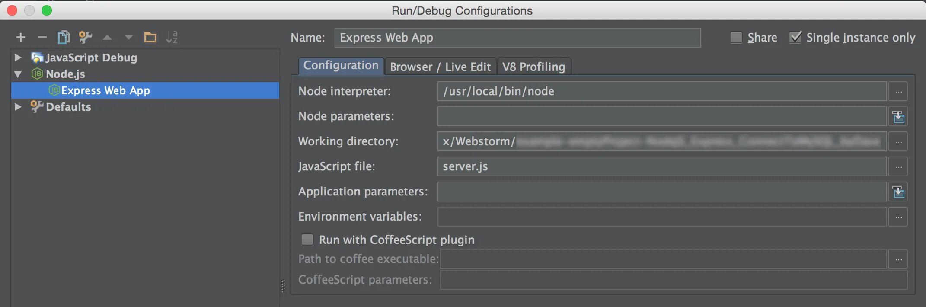This screenshot has height=307, width=926.
Task: Click the CoffeeScript parameters field
Action: 674,280
